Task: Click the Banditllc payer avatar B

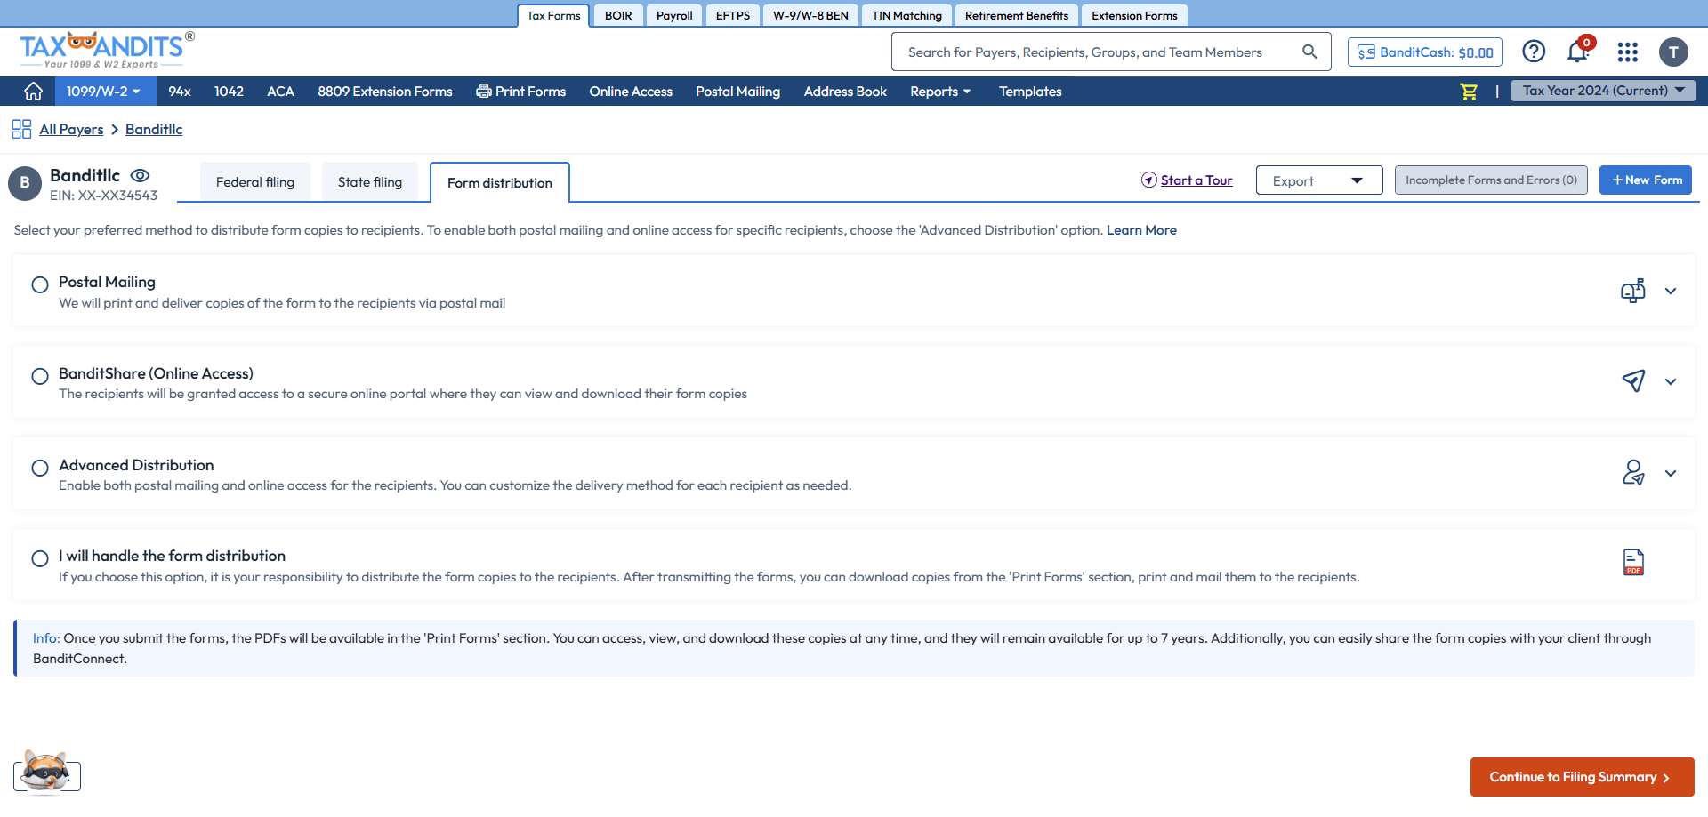Action: tap(25, 183)
